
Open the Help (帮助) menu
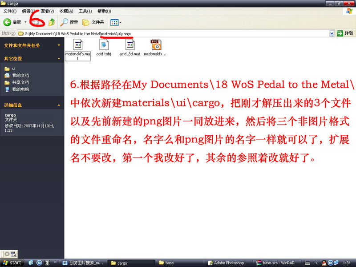click(104, 11)
